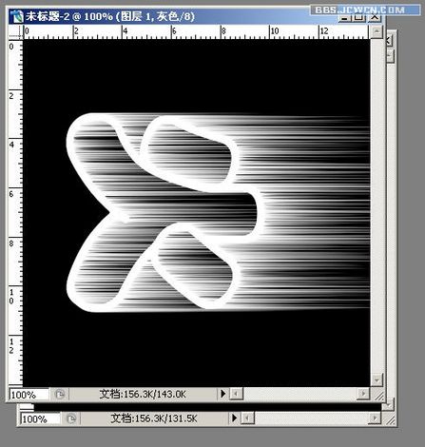Click the back window's horizontal scrollbar right arrow
The image size is (425, 447).
[x=375, y=418]
